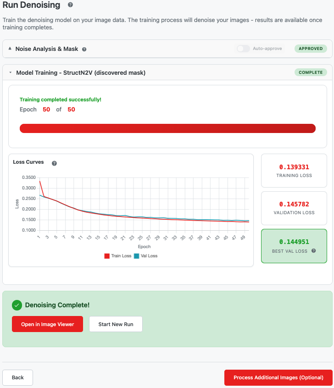
Task: Click the COMPLETE status badge
Action: pos(311,72)
